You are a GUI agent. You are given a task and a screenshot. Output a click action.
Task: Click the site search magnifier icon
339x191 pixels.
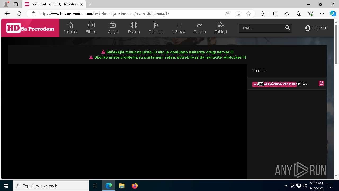click(287, 28)
